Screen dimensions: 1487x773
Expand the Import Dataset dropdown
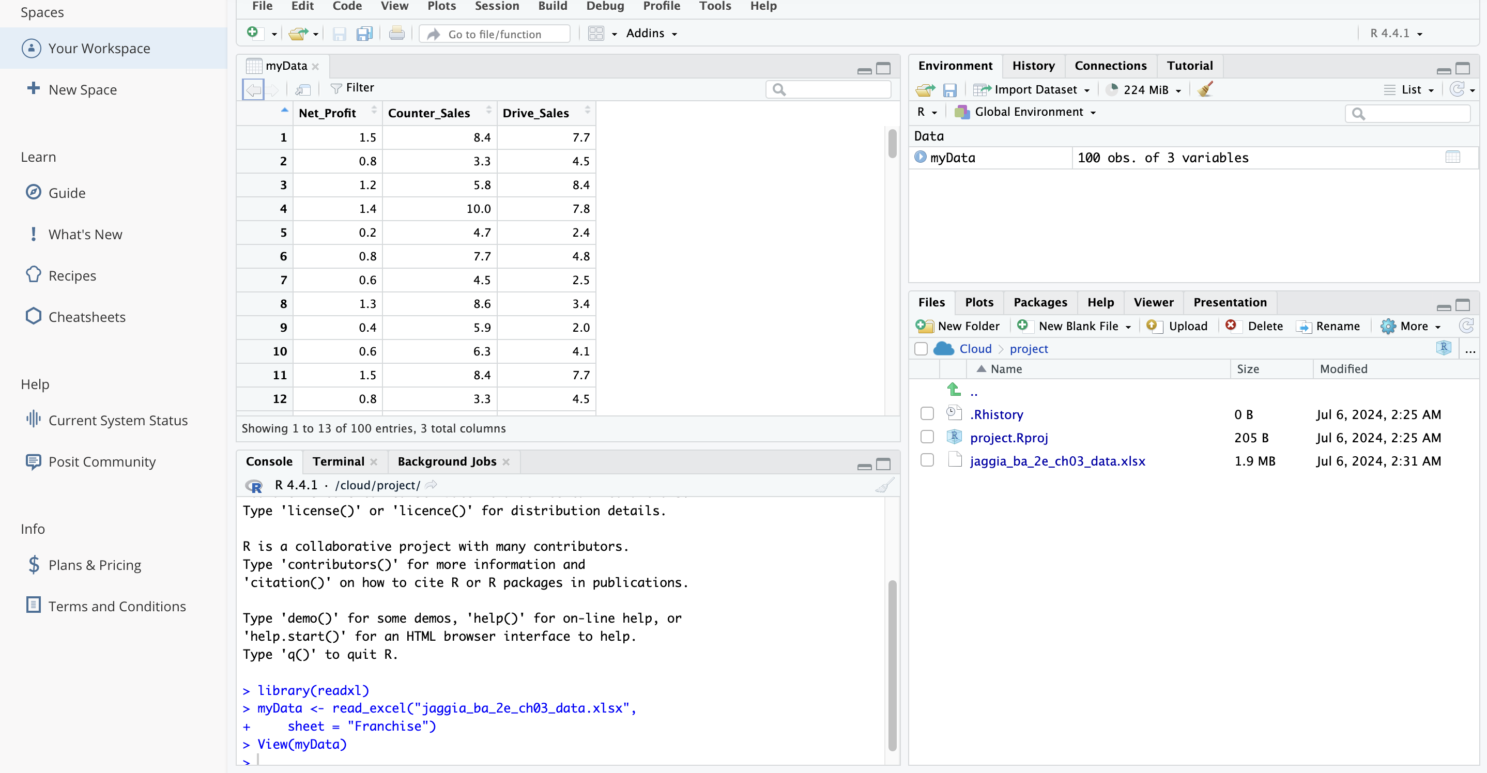(x=1031, y=89)
